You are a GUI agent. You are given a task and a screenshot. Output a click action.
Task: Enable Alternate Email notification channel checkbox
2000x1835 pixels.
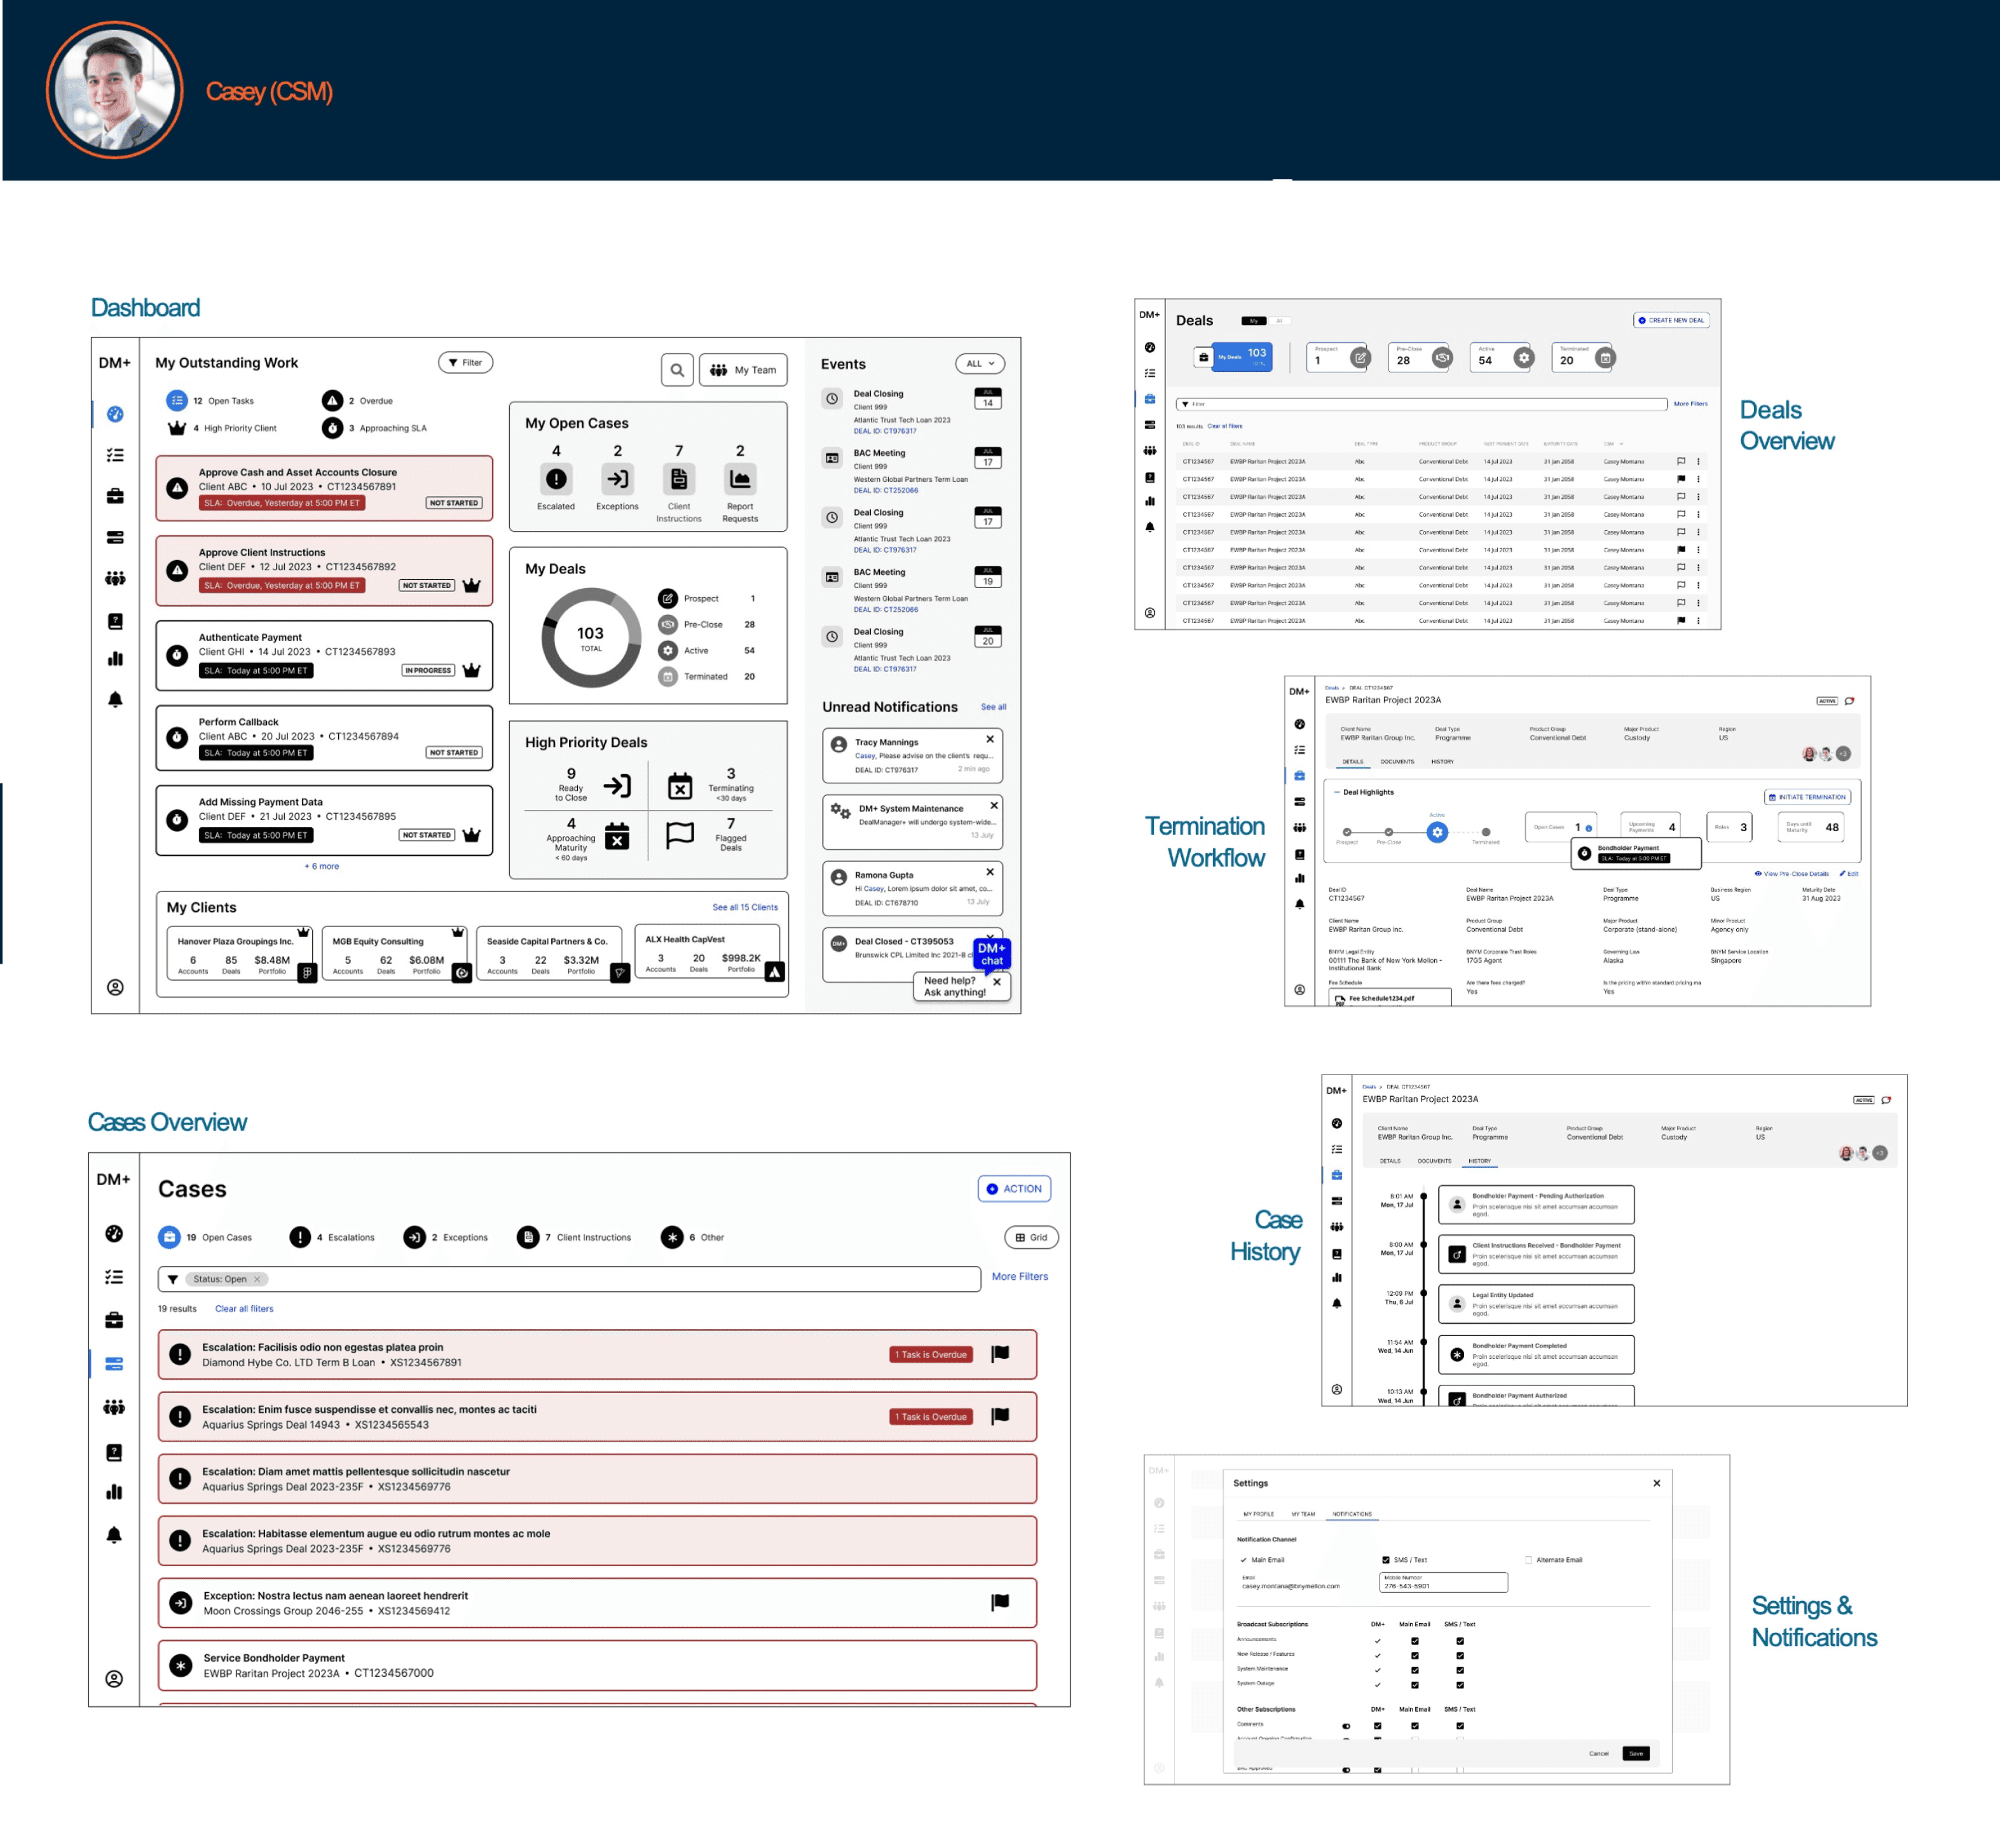pyautogui.click(x=1528, y=1560)
